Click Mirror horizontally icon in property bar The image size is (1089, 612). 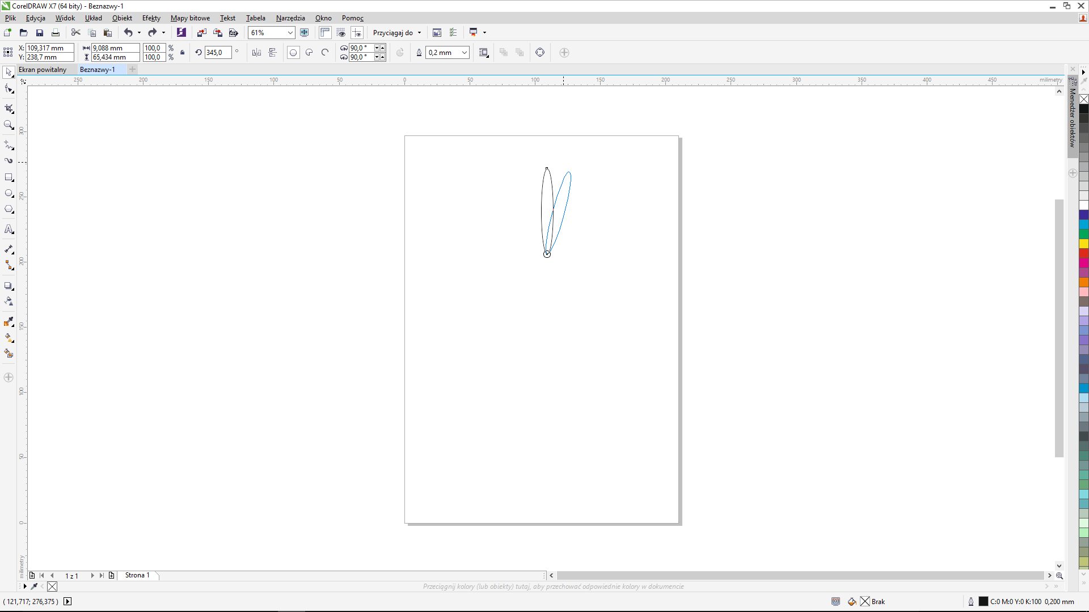point(256,53)
